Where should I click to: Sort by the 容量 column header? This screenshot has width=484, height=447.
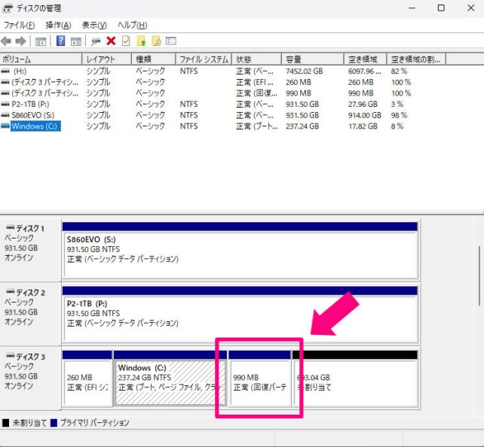313,59
